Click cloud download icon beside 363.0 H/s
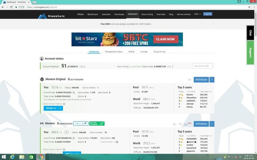 coord(67,132)
